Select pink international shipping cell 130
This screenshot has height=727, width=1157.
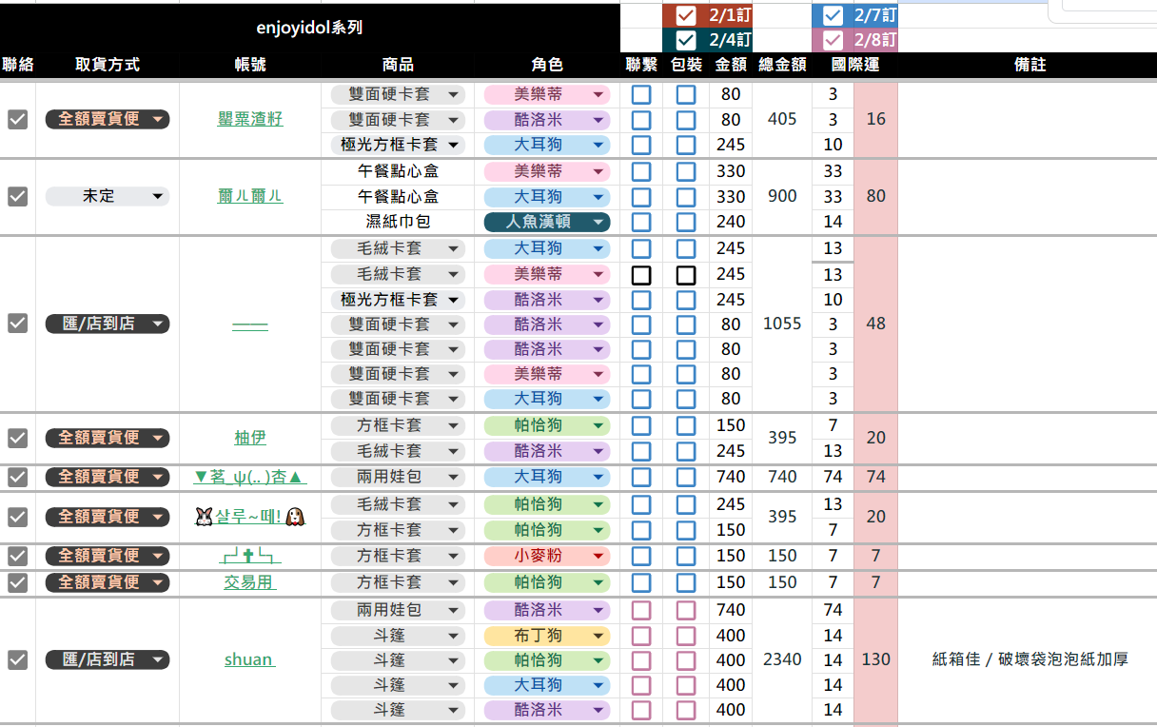875,659
